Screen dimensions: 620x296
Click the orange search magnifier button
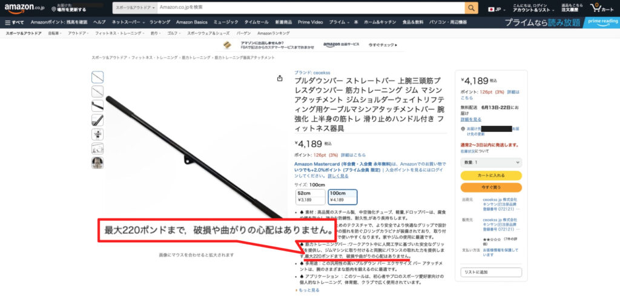[x=471, y=8]
